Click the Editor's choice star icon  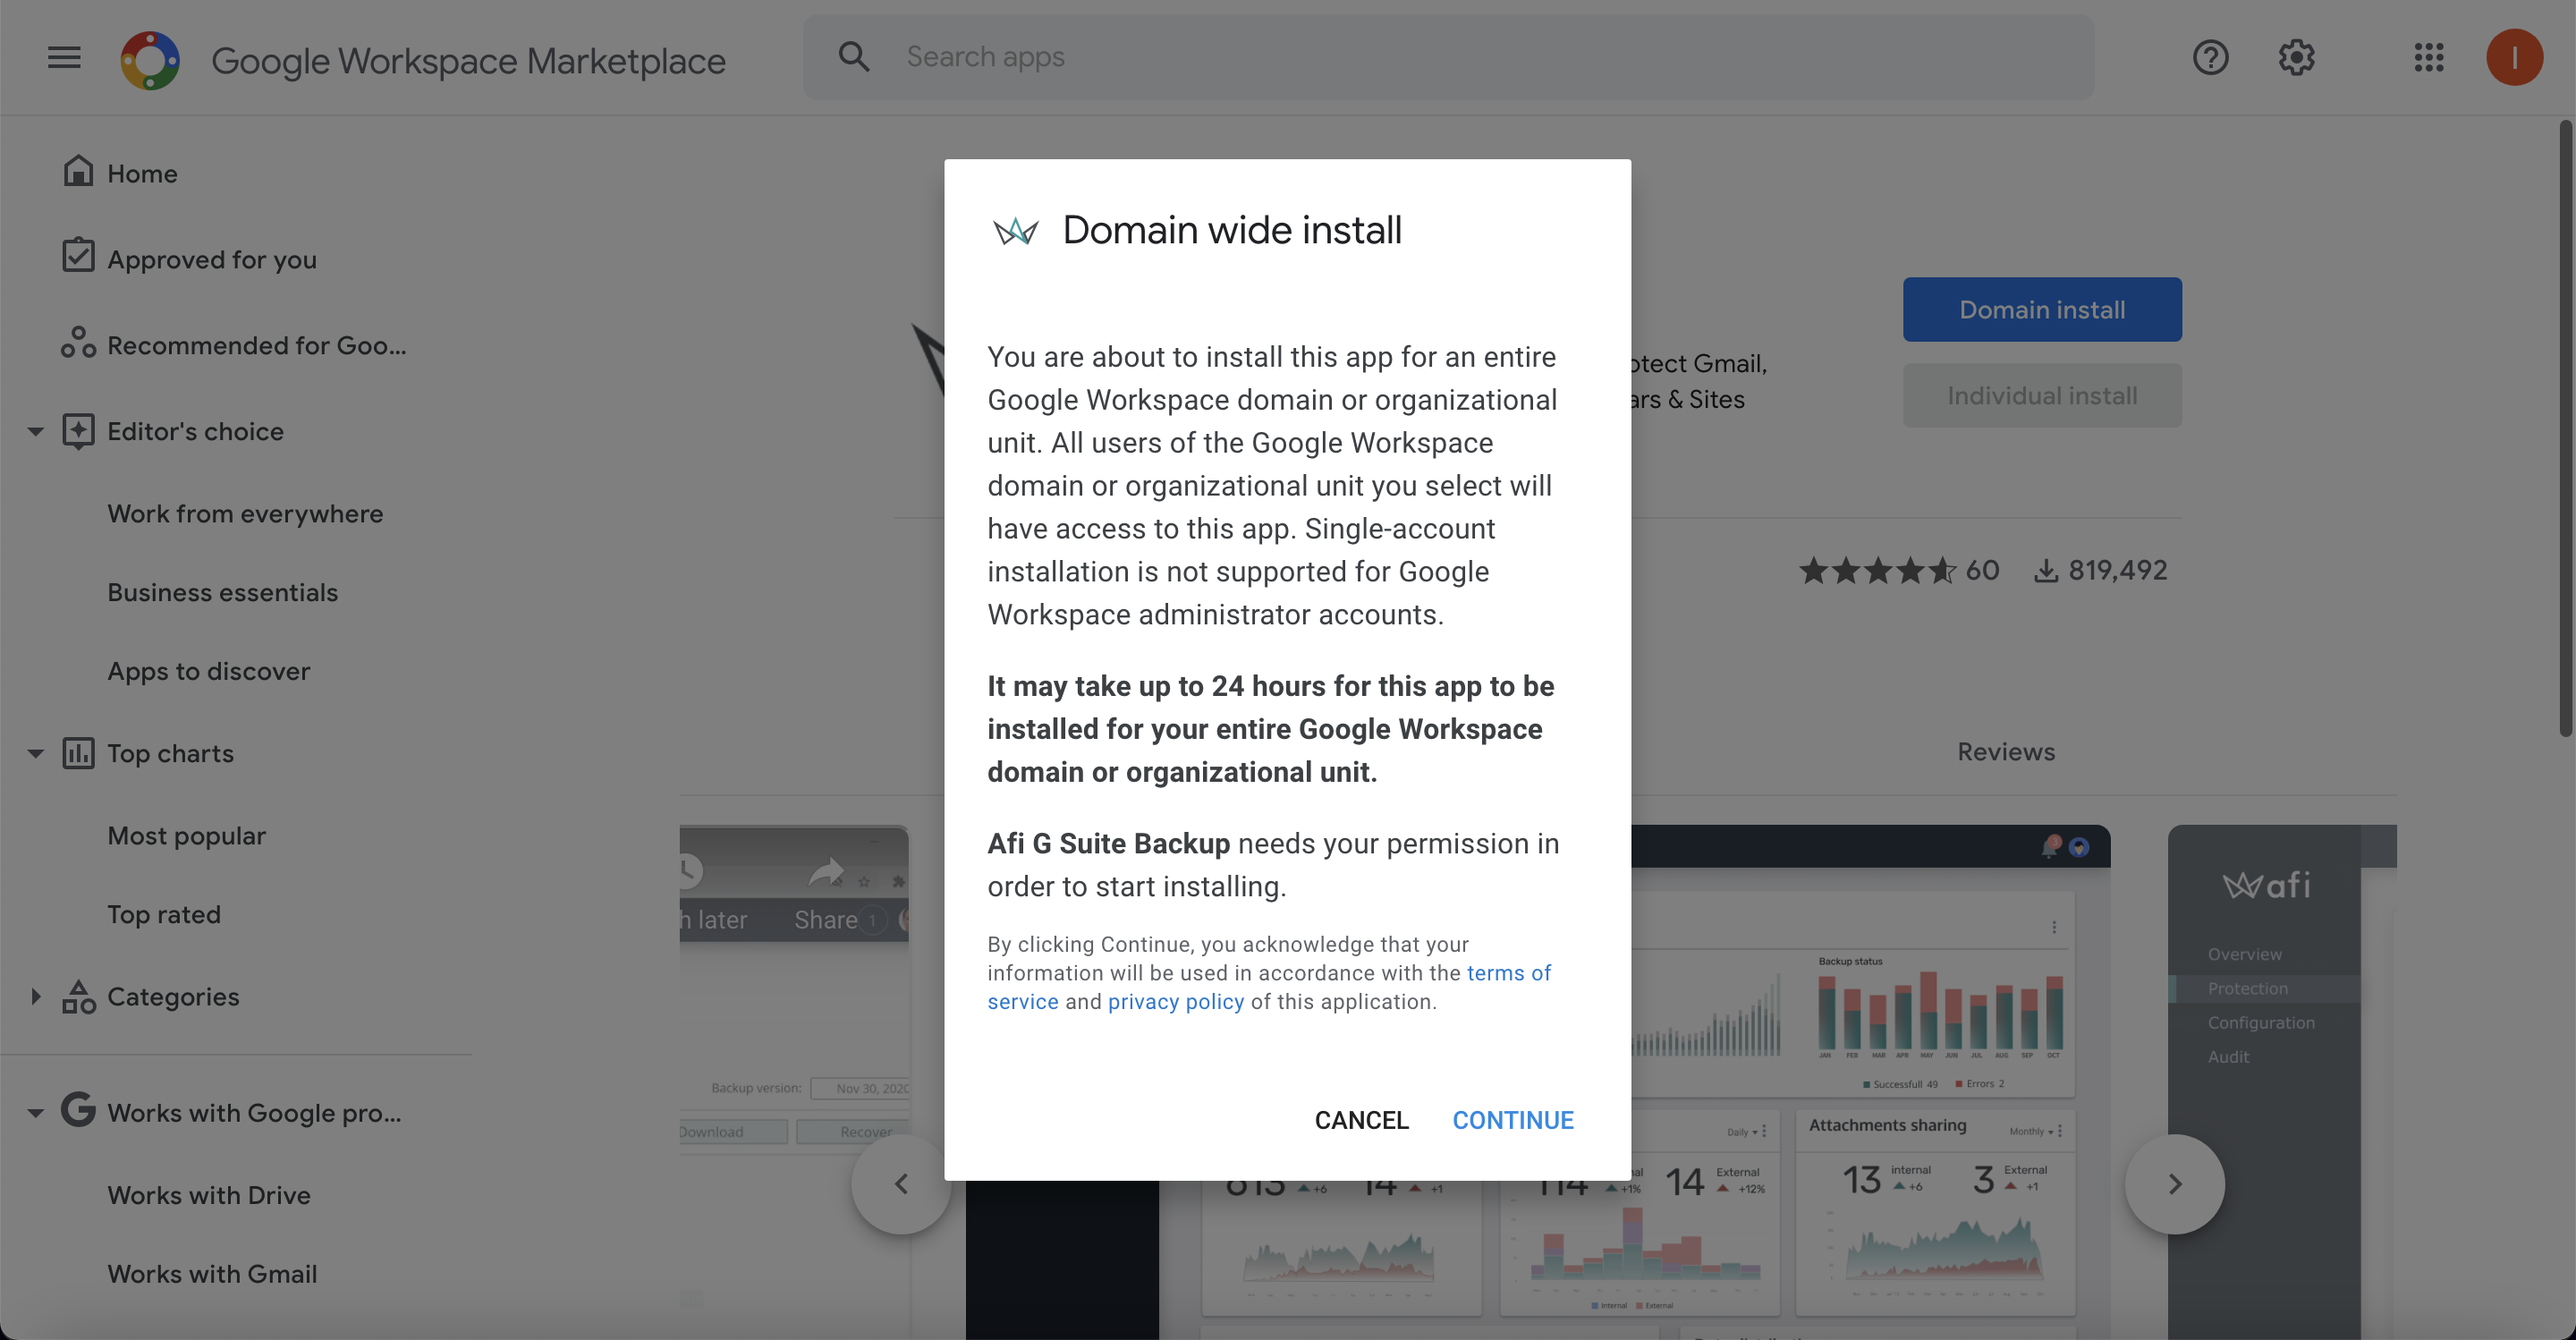(78, 430)
